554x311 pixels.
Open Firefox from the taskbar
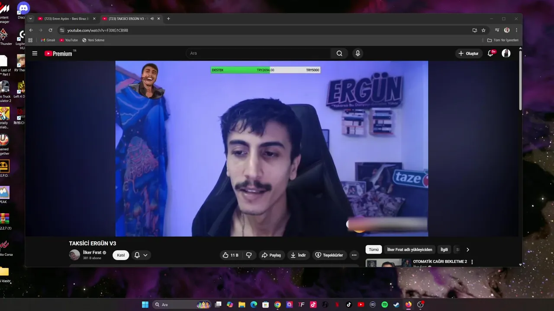[x=408, y=305]
